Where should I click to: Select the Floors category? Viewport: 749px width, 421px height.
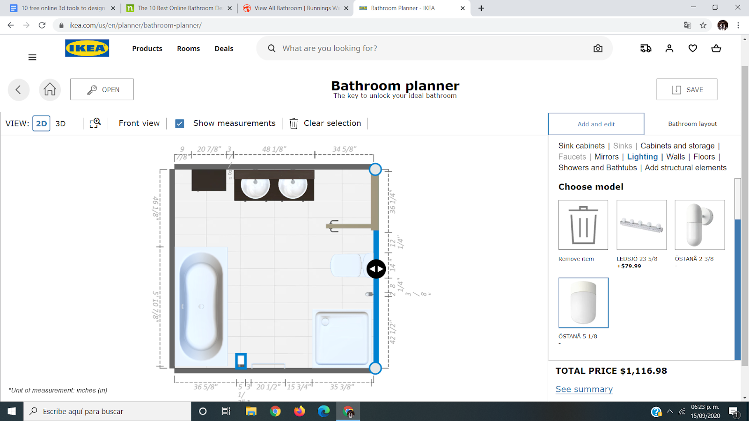click(704, 157)
